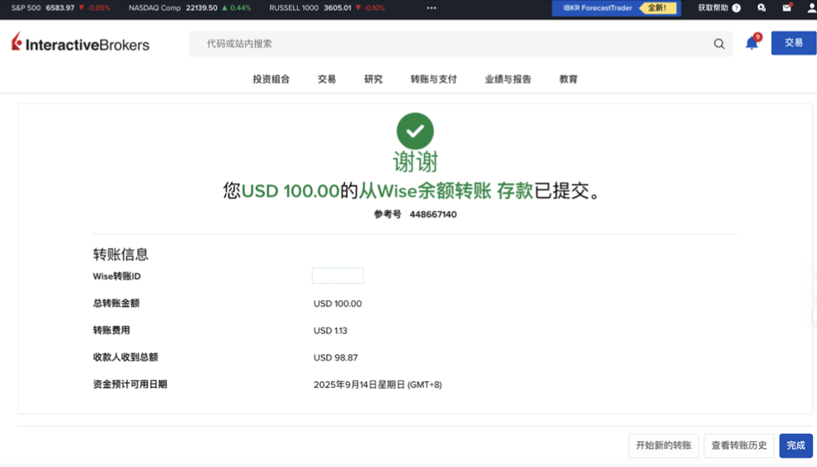
Task: Expand the 交易 navigation menu item
Action: [x=327, y=79]
